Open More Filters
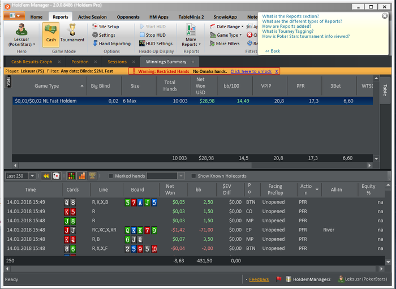This screenshot has width=396, height=289. pyautogui.click(x=225, y=44)
